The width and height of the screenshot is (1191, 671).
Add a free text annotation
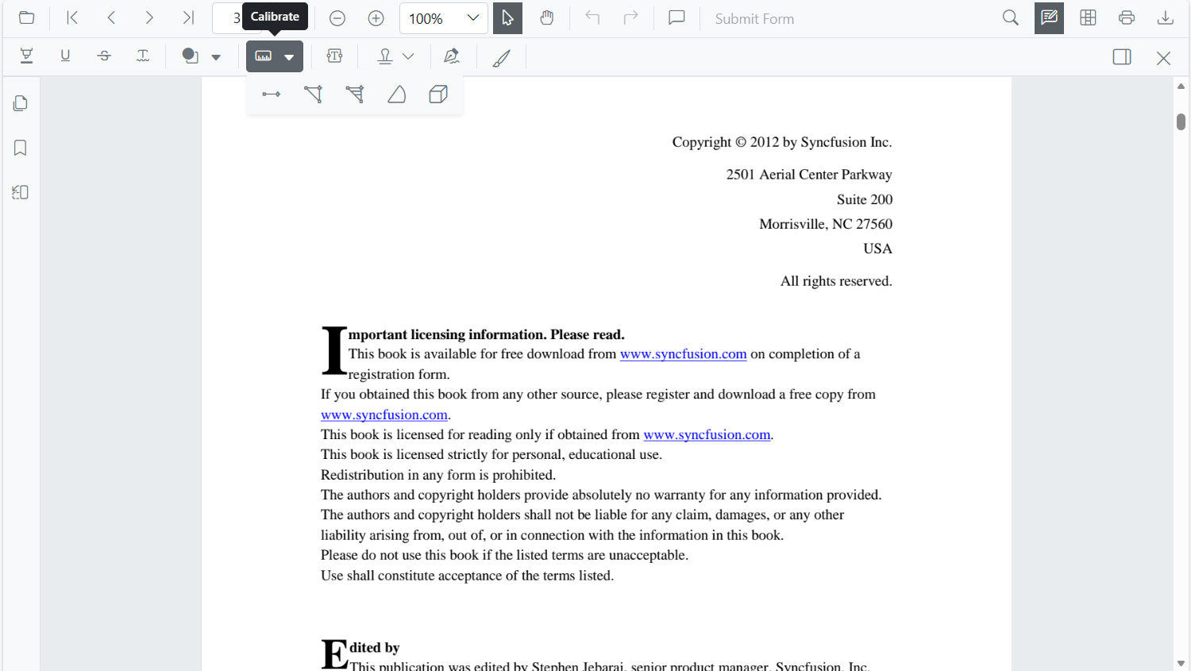(334, 56)
